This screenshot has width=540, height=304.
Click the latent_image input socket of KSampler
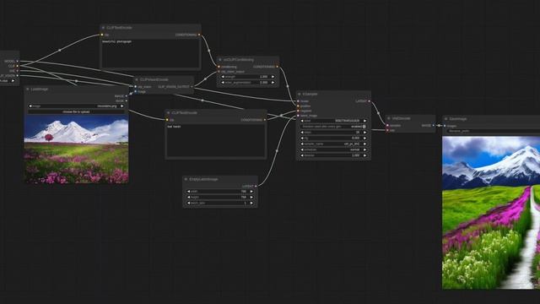[x=298, y=116]
